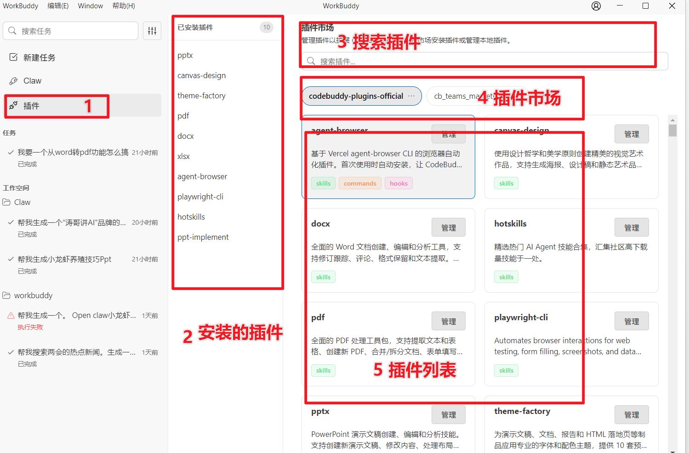Open codebuddy-plugins-official more options dots

tap(411, 96)
